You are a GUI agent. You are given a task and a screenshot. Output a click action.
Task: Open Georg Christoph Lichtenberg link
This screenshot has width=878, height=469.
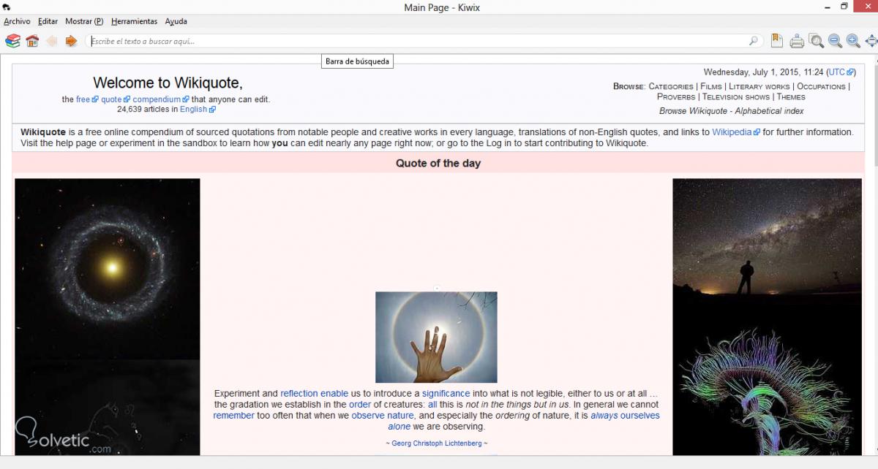(x=437, y=443)
